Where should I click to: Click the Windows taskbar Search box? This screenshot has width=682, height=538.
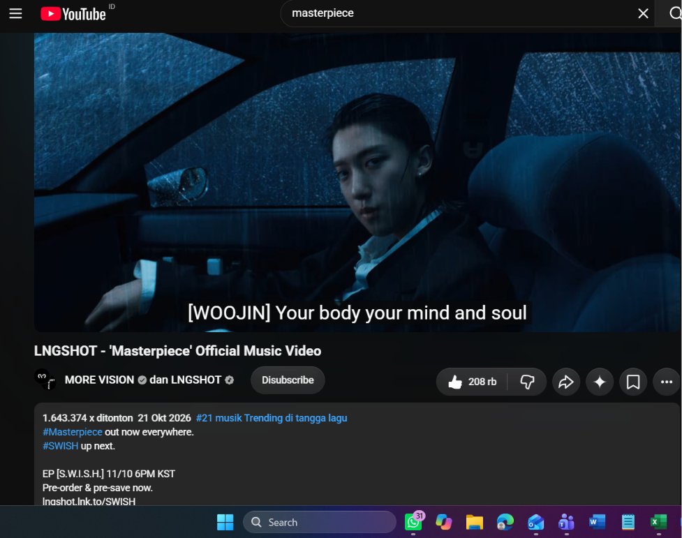click(x=320, y=522)
